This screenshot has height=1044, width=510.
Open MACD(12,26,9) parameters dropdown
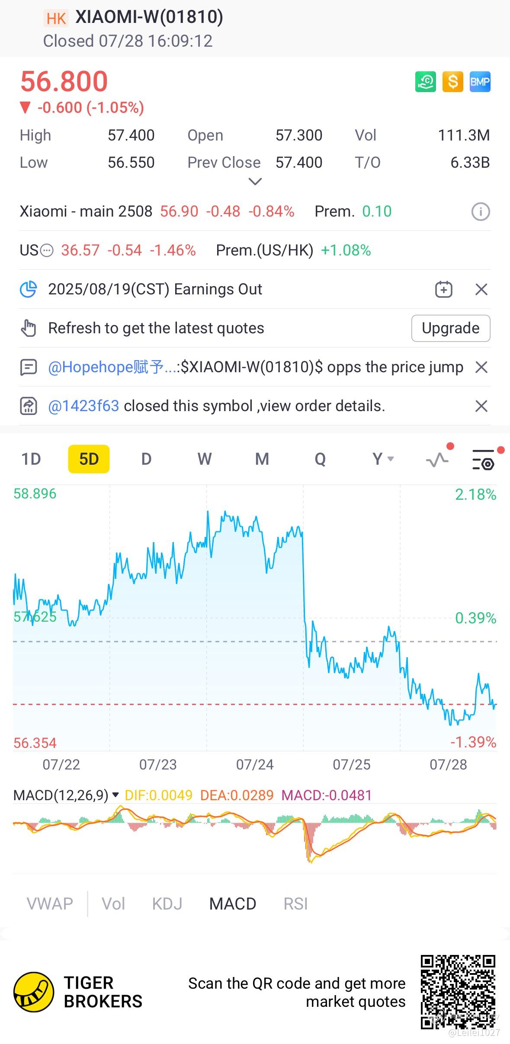115,795
